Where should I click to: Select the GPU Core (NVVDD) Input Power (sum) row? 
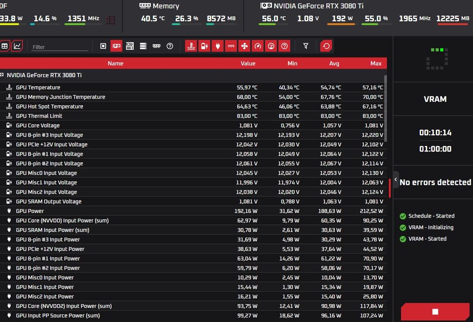click(x=193, y=220)
